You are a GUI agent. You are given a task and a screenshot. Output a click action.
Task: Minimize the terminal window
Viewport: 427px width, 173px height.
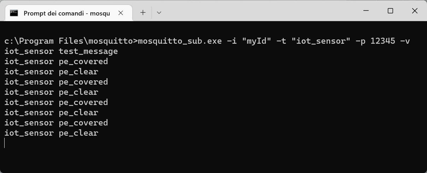pyautogui.click(x=366, y=11)
